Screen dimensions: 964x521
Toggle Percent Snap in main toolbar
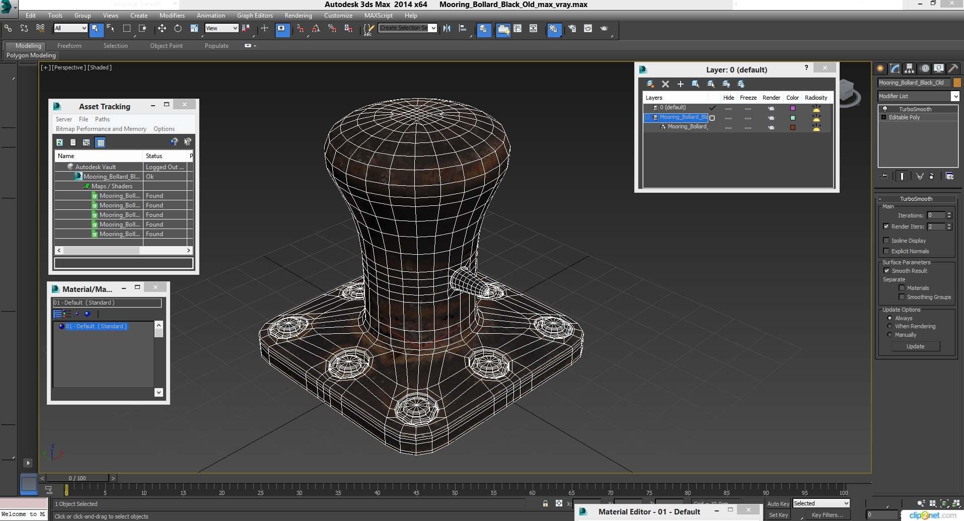click(332, 29)
